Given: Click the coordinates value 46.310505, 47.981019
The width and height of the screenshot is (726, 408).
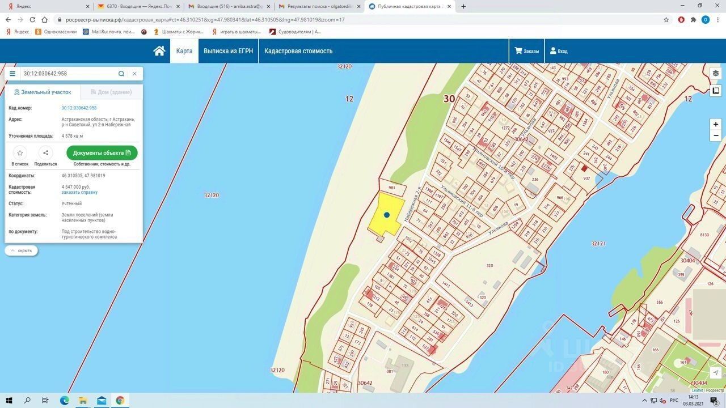Looking at the screenshot, I should click(x=83, y=176).
